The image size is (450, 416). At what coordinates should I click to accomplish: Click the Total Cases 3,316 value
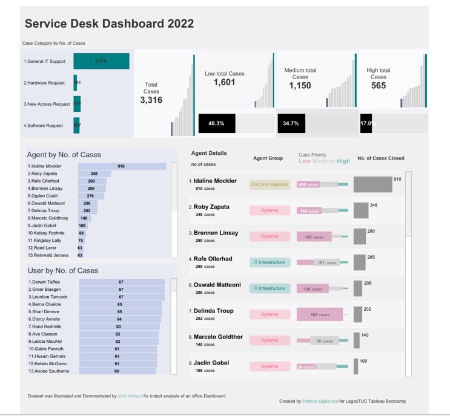(151, 100)
